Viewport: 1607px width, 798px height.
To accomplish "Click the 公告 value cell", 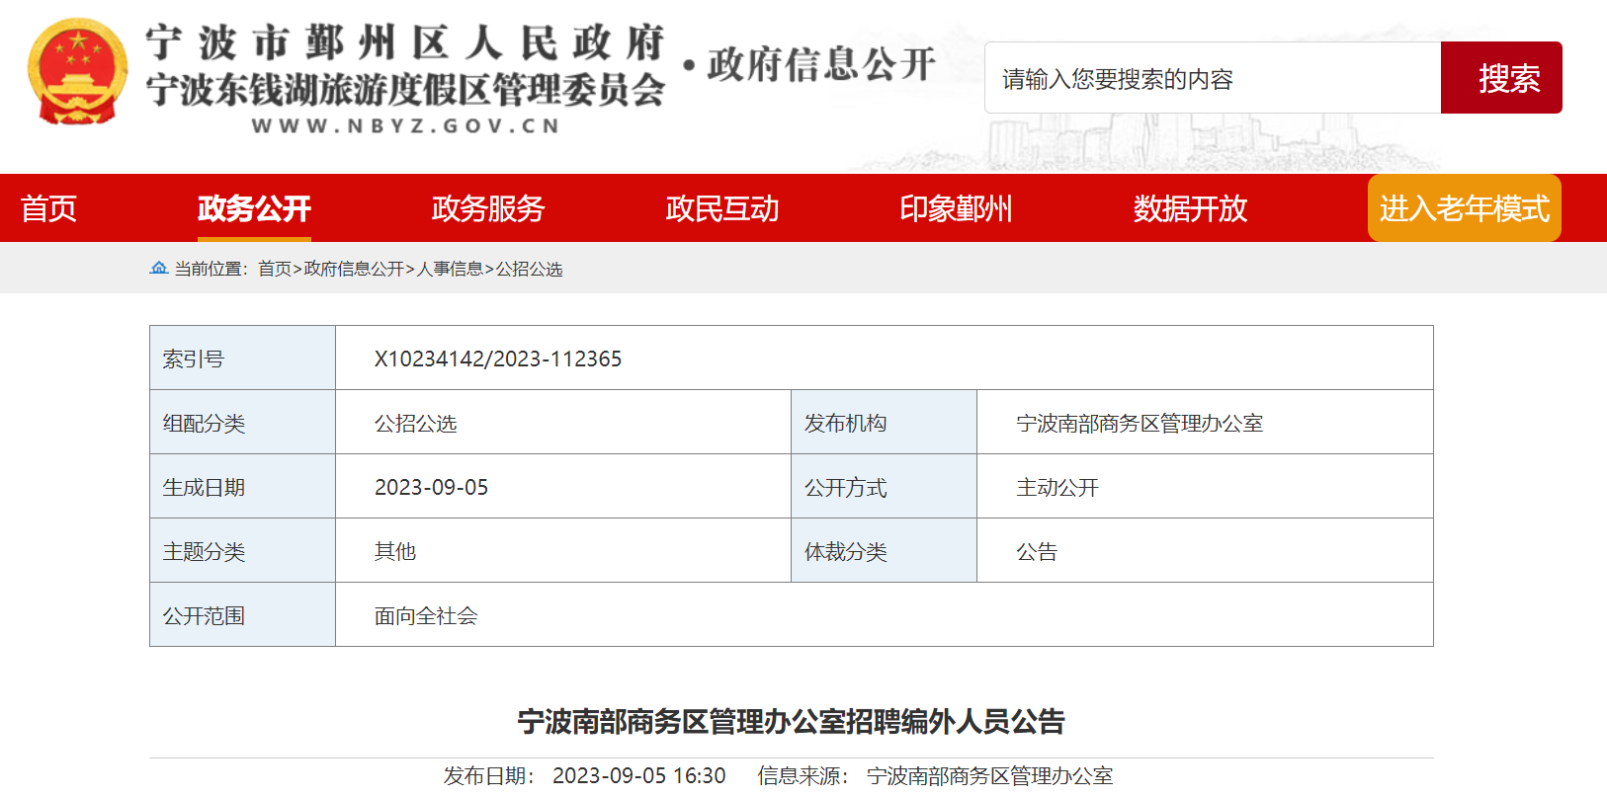I will click(1205, 550).
